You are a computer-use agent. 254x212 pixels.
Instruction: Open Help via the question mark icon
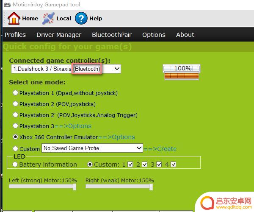point(81,18)
